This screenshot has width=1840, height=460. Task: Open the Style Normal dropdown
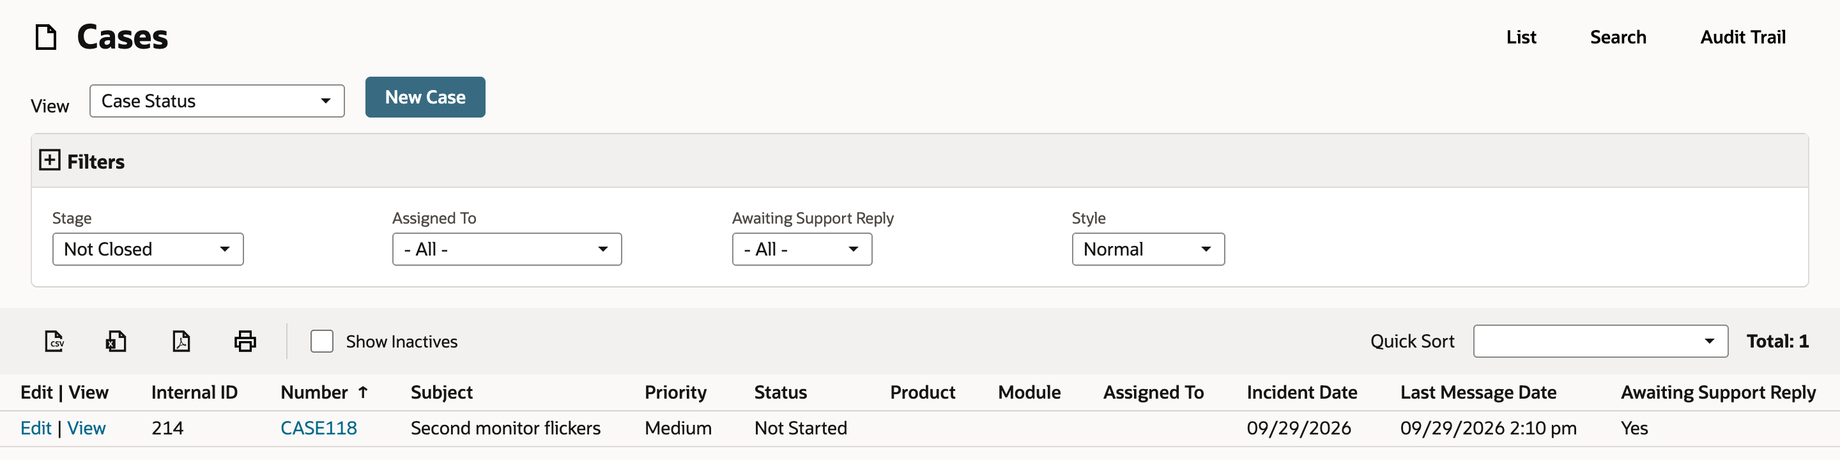(x=1148, y=249)
